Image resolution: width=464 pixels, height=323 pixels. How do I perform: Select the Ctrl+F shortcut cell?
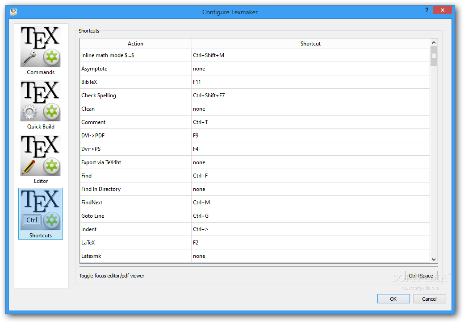point(310,175)
